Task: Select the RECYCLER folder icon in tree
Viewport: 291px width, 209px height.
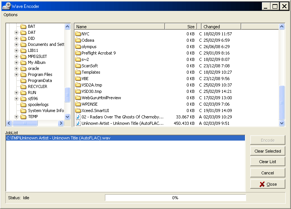Action: click(x=23, y=86)
